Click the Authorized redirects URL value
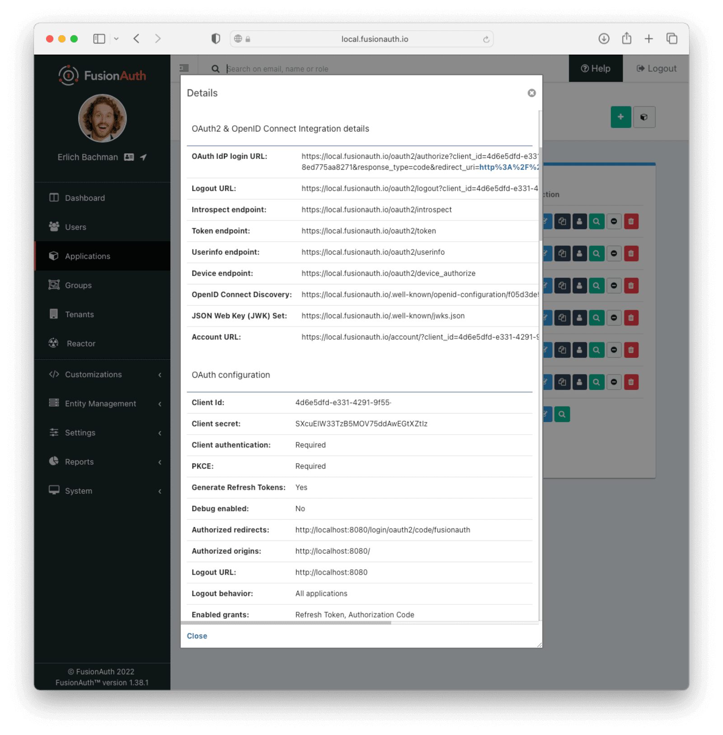Image resolution: width=723 pixels, height=735 pixels. [x=383, y=530]
